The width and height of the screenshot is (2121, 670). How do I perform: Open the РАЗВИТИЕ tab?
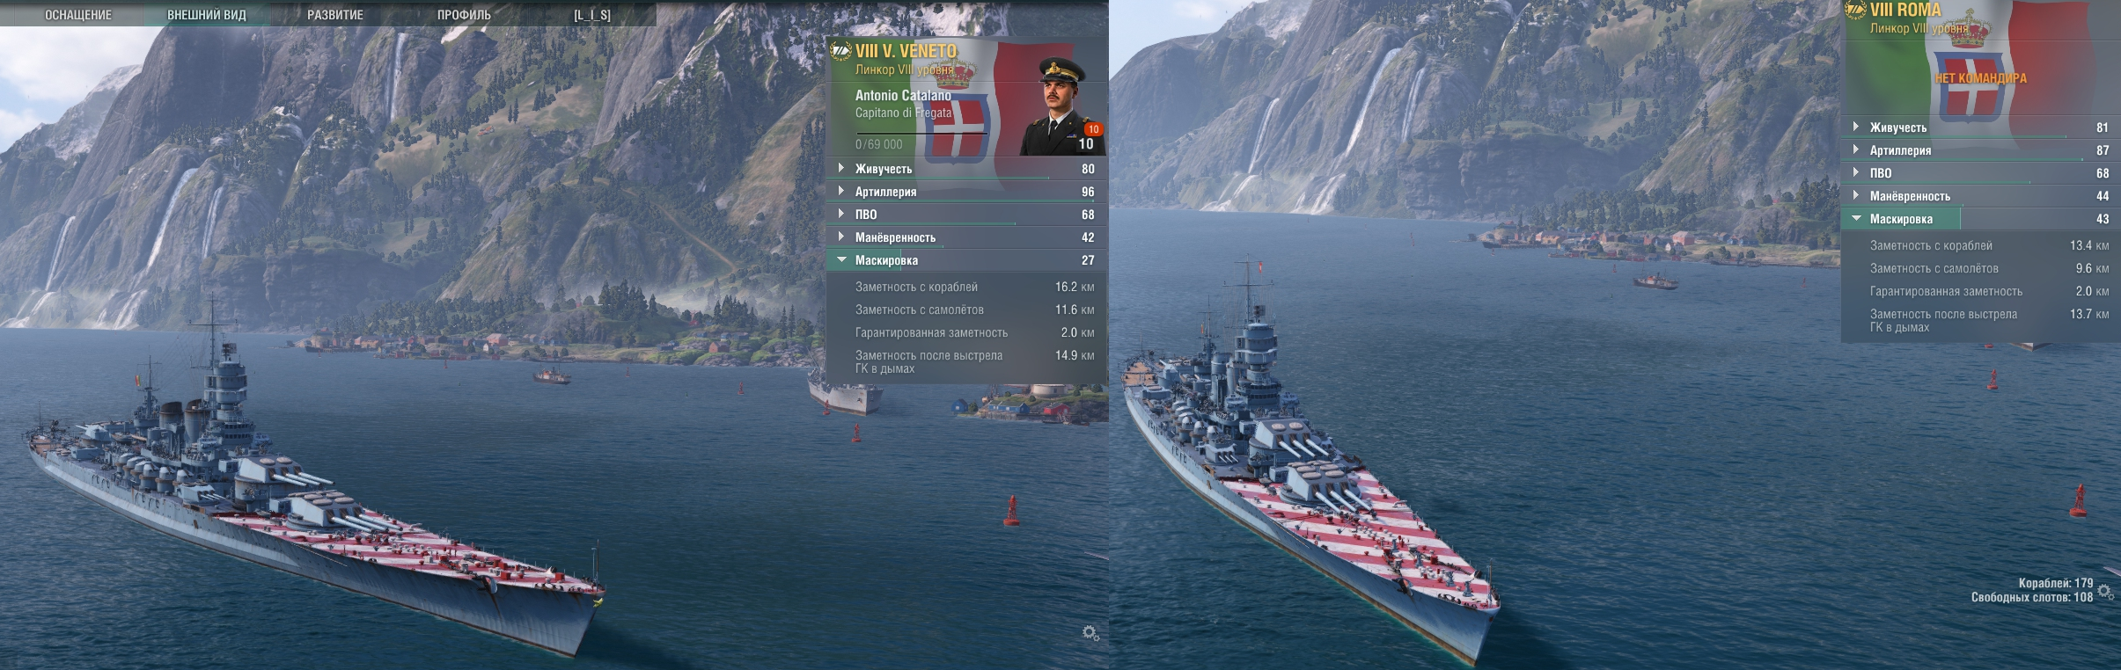coord(335,15)
